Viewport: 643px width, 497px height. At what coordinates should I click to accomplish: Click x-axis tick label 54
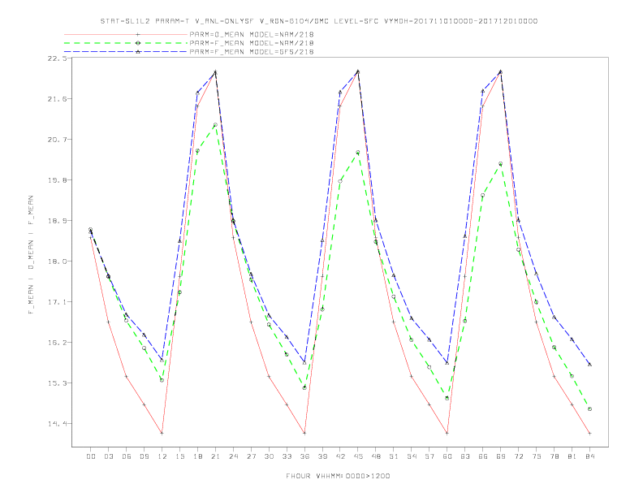[412, 456]
